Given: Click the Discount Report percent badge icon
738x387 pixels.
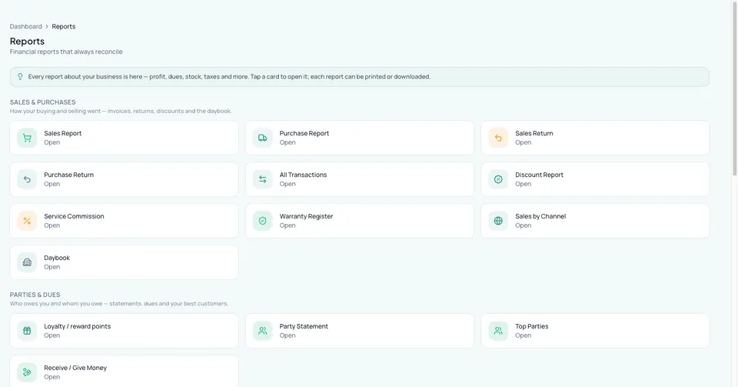Looking at the screenshot, I should click(x=498, y=179).
